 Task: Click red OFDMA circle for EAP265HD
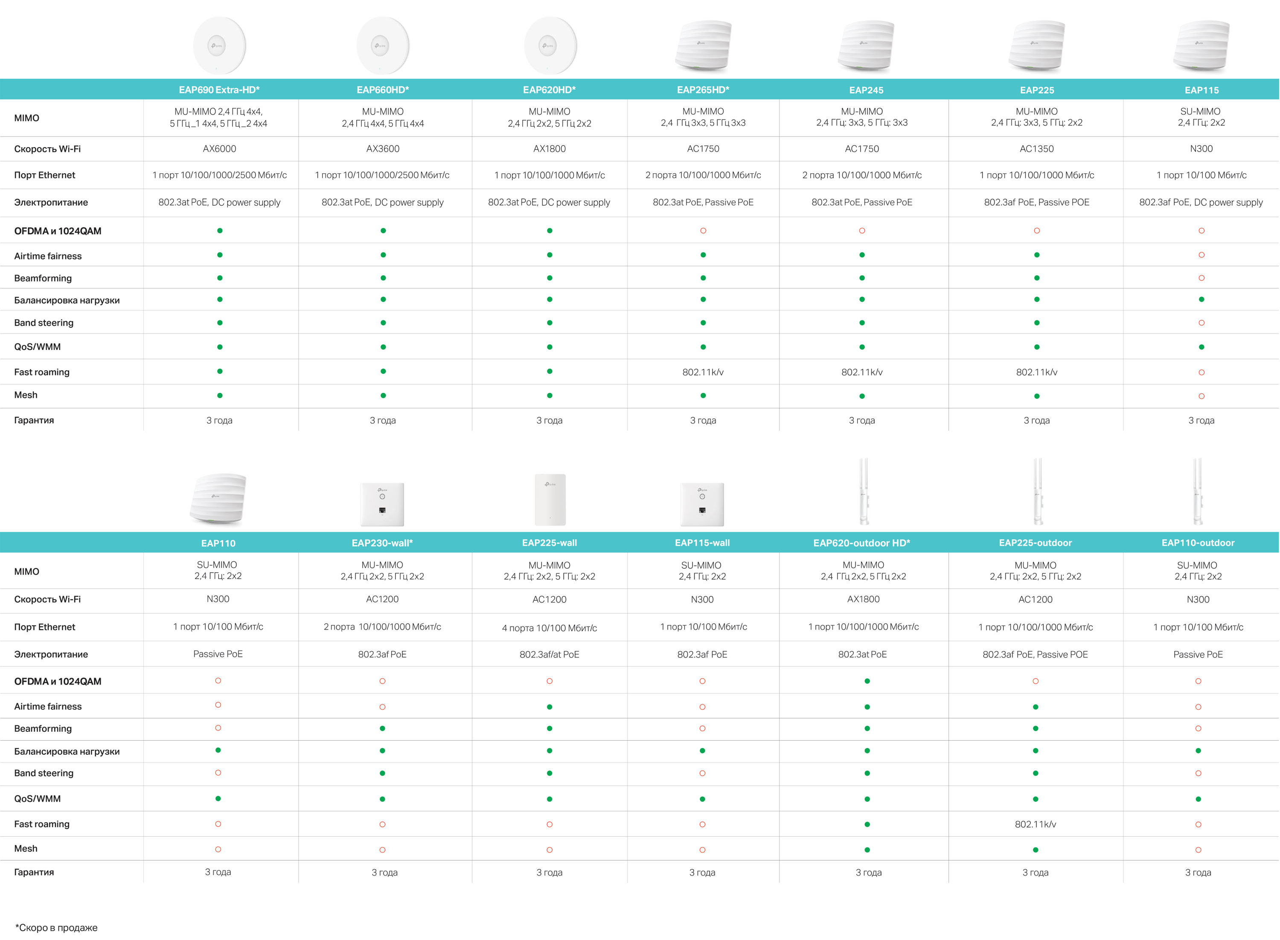pos(703,230)
